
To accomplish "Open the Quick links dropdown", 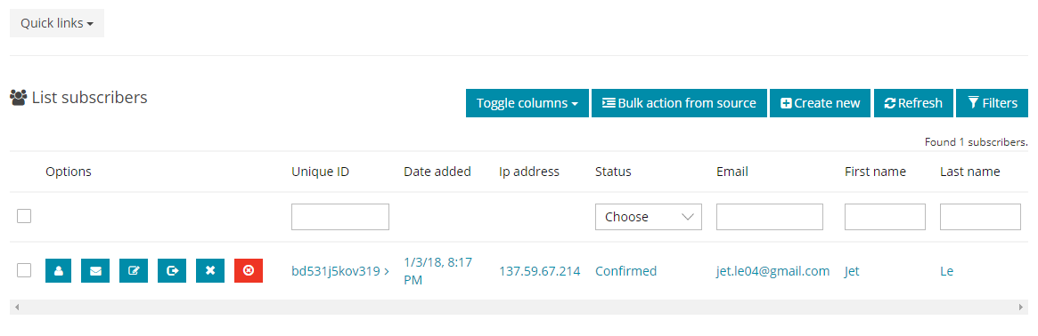I will [x=57, y=23].
